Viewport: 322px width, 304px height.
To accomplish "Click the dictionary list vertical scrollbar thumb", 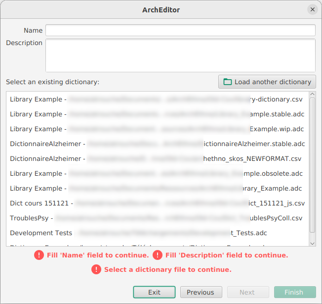I will pos(312,165).
